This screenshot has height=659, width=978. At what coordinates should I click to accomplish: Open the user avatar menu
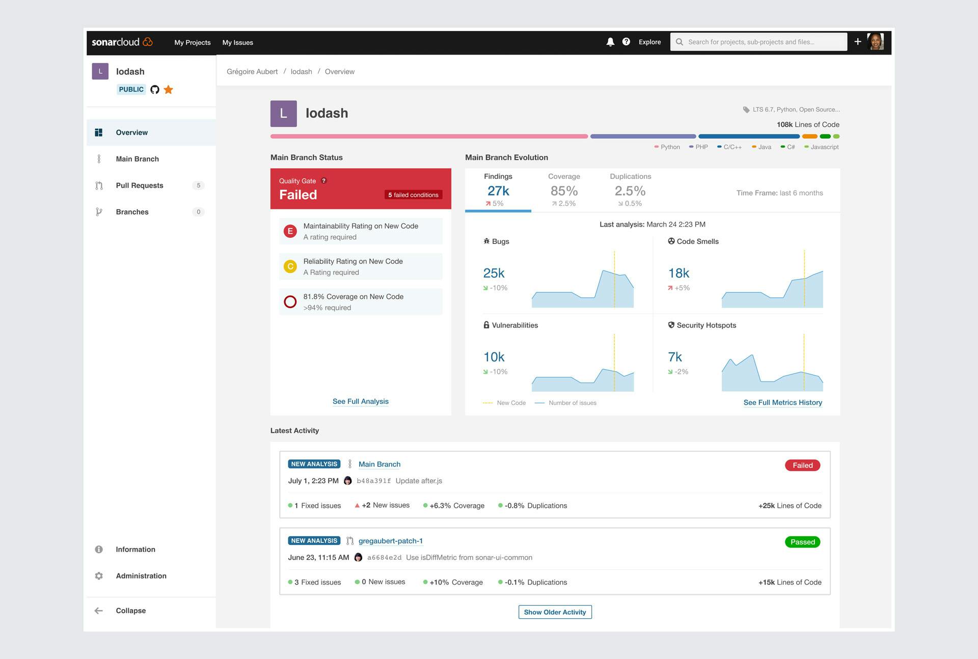coord(876,42)
